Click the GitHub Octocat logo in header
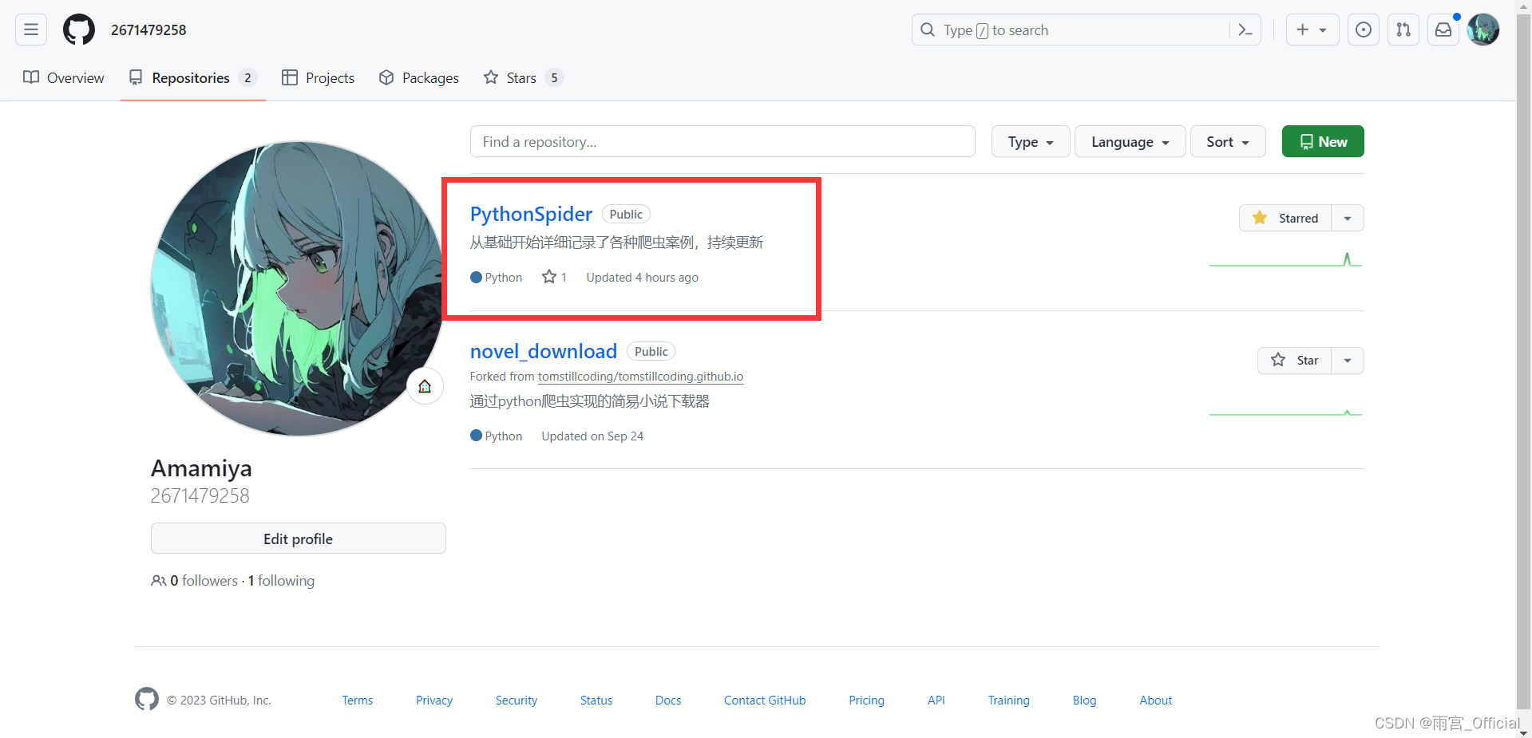Screen dimensions: 1532x738 [79, 30]
